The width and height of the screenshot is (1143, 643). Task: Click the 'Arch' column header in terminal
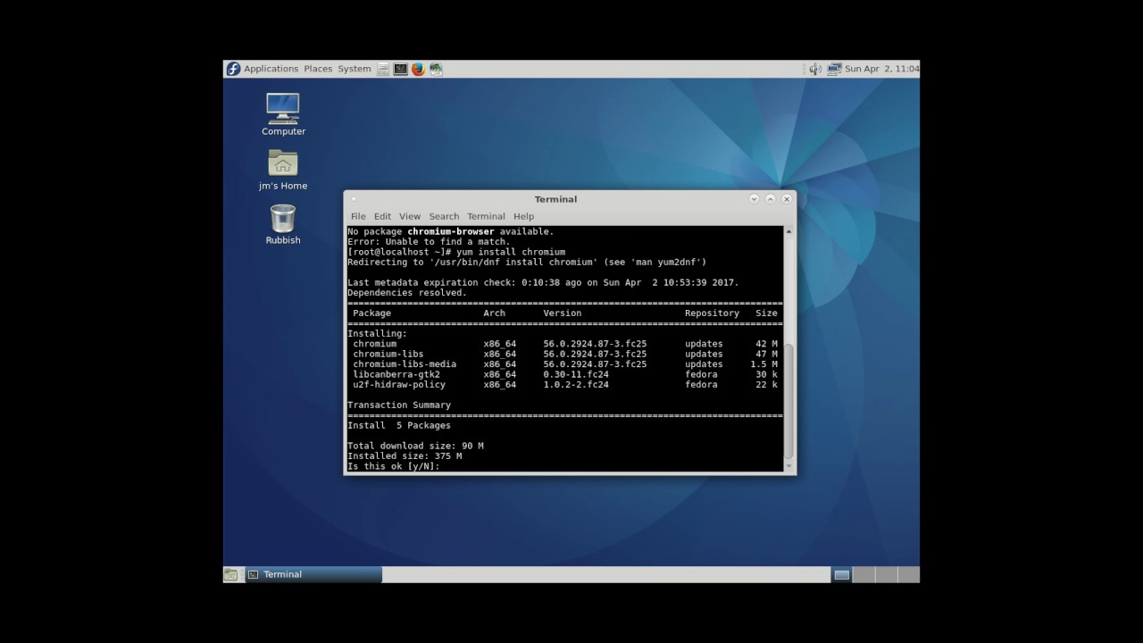pos(495,313)
